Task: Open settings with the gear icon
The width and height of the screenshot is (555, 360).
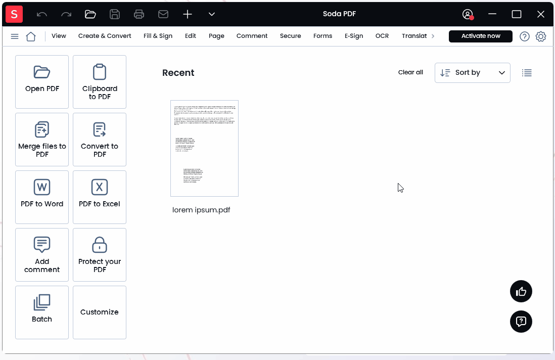Action: tap(541, 36)
